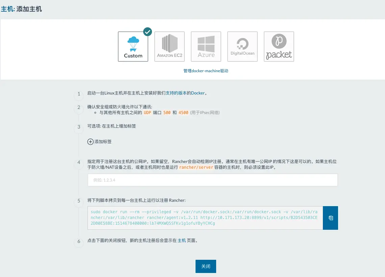Click the UDP port 500 value
The image size is (385, 277).
[x=167, y=113]
